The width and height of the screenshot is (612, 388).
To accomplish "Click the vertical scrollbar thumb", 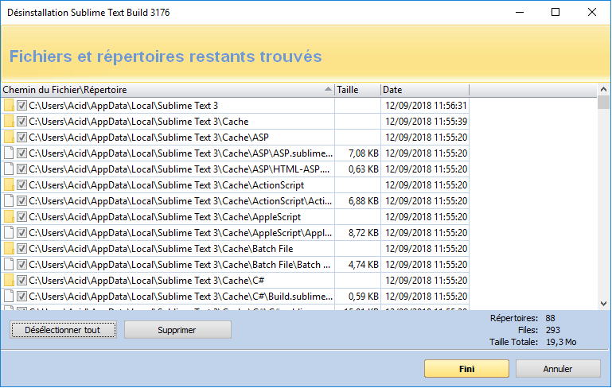I will point(603,102).
